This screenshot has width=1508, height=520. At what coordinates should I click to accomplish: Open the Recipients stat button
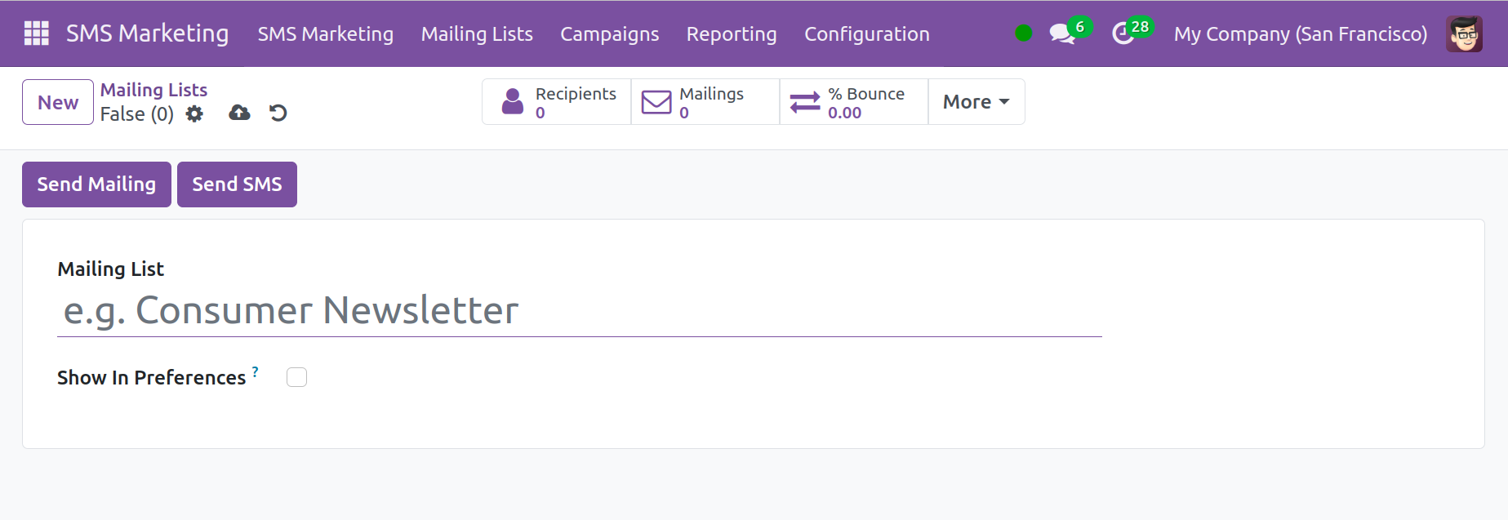click(557, 102)
